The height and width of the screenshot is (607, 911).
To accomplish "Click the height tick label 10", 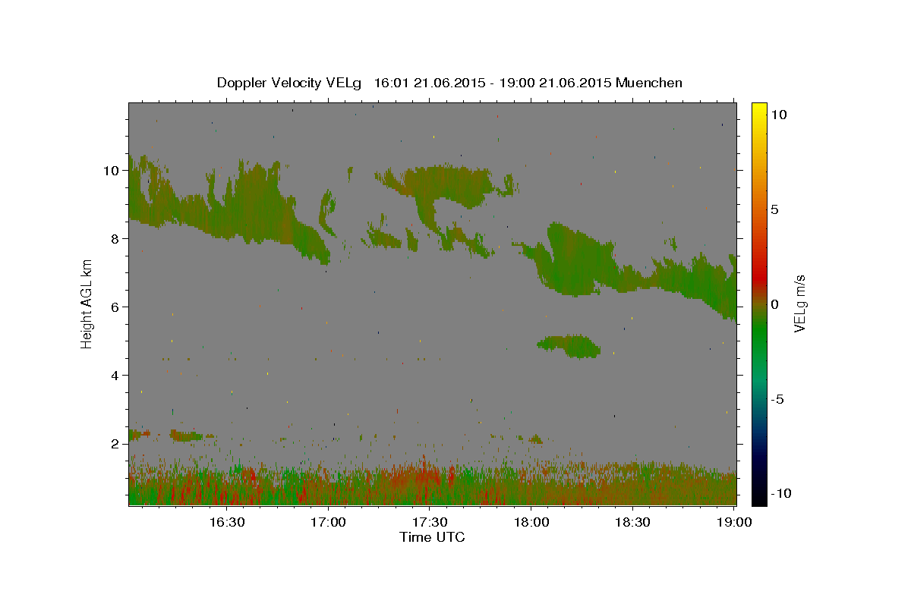I will tap(112, 170).
